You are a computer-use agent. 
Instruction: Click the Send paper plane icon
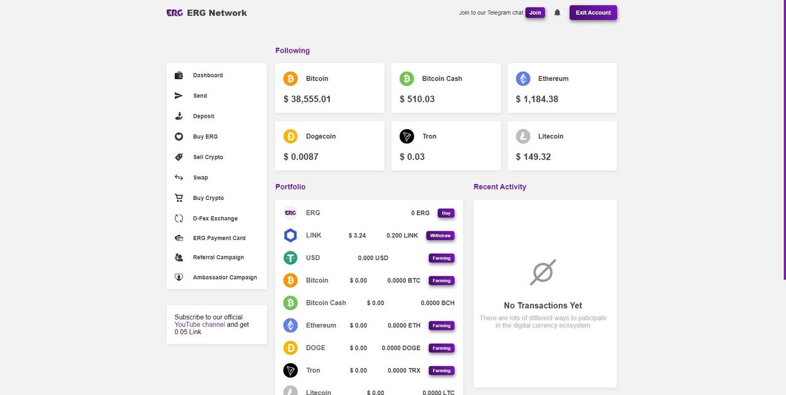[179, 96]
